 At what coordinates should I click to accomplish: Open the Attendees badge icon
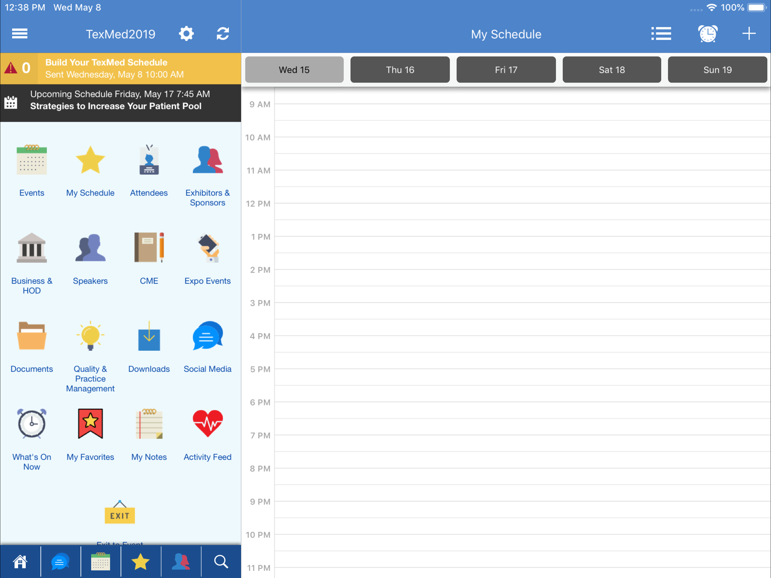click(x=149, y=160)
